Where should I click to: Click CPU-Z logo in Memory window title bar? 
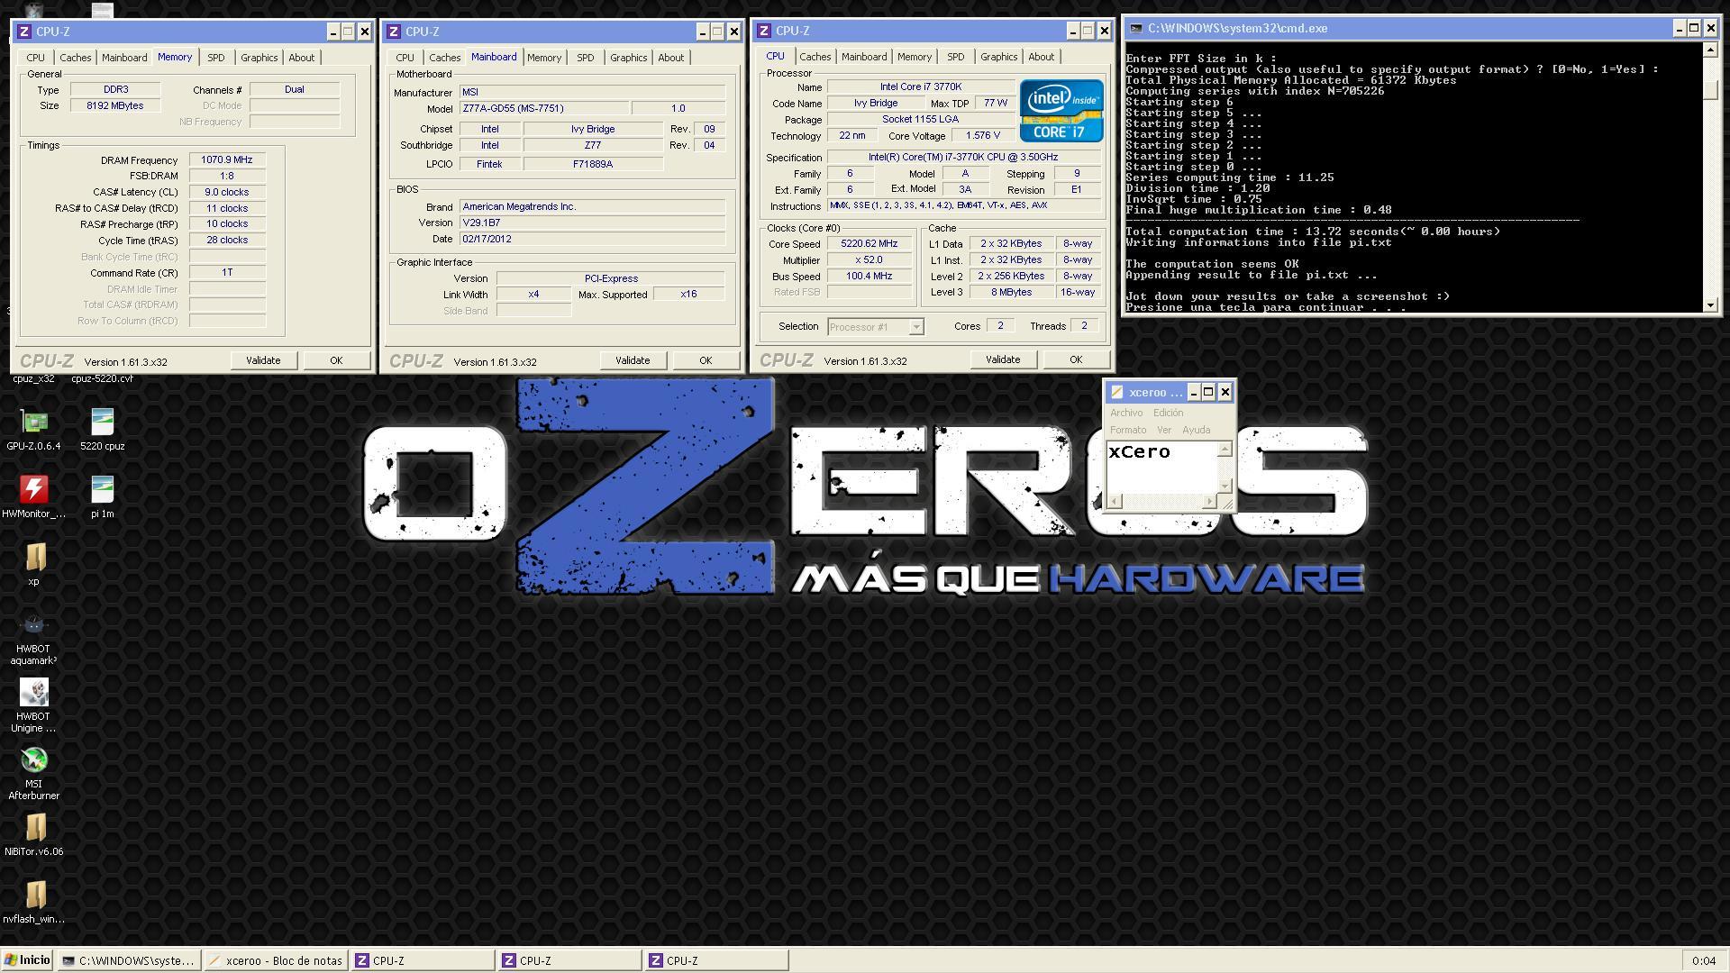tap(24, 32)
